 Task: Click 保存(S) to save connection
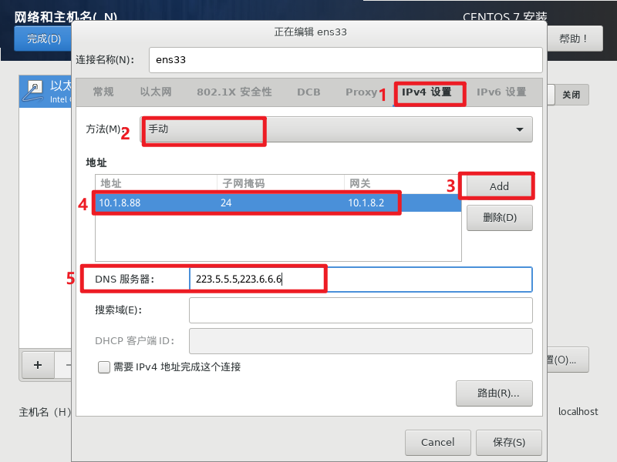click(509, 442)
